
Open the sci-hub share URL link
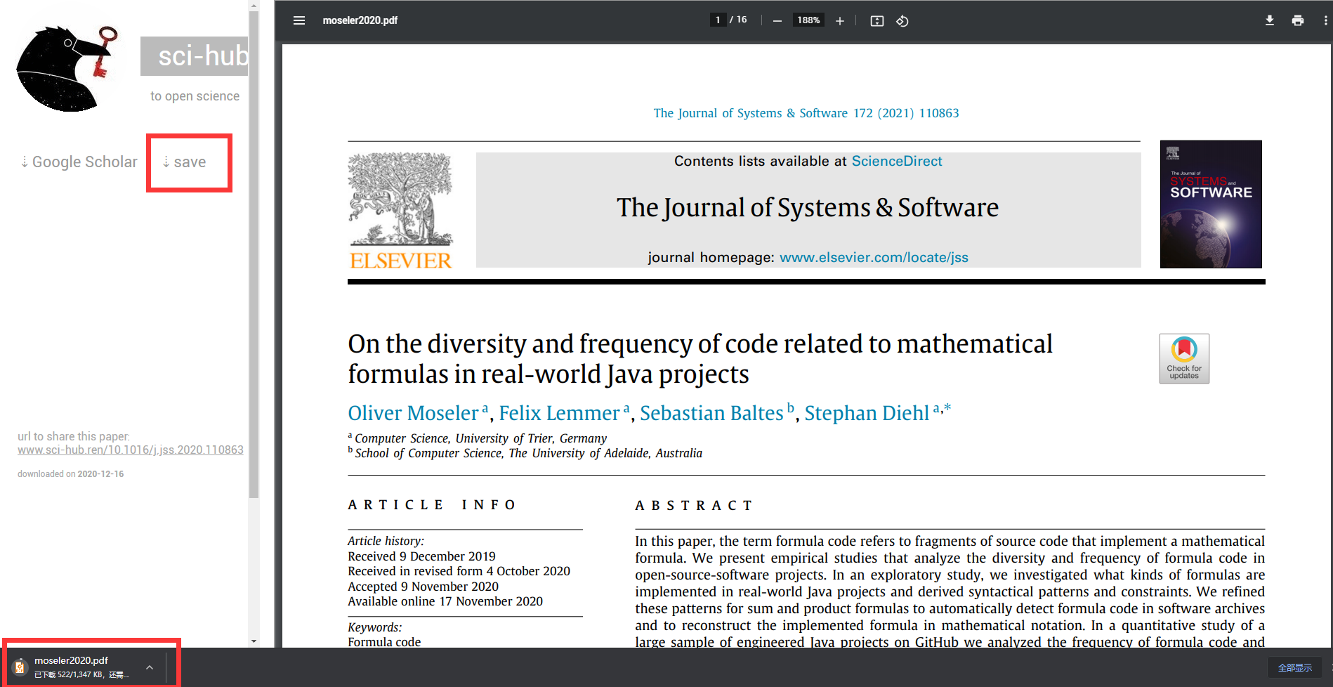131,450
